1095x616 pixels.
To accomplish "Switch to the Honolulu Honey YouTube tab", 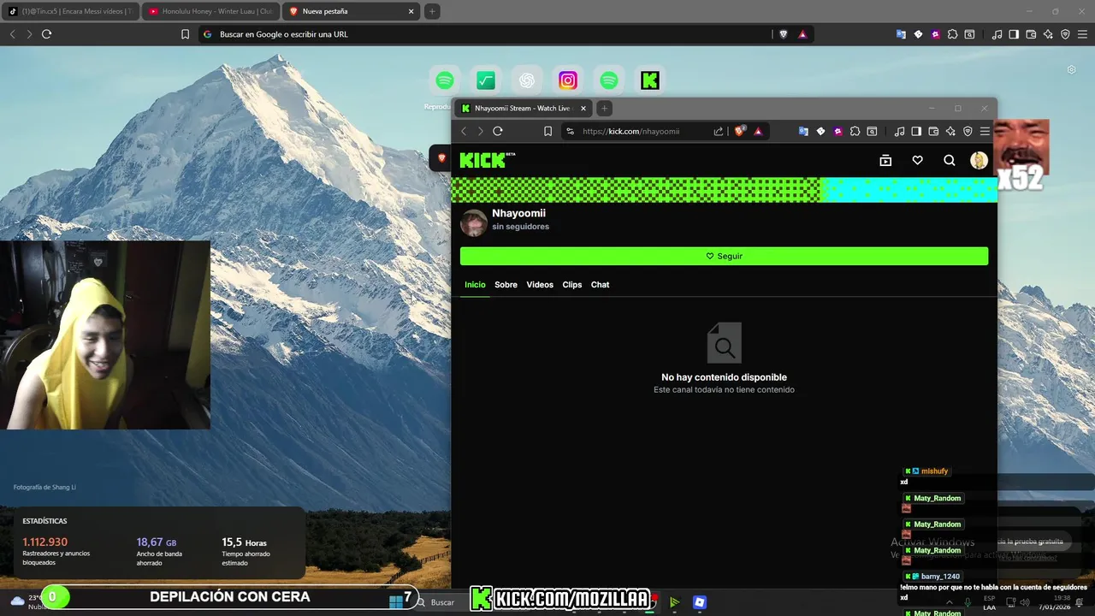I will [210, 11].
